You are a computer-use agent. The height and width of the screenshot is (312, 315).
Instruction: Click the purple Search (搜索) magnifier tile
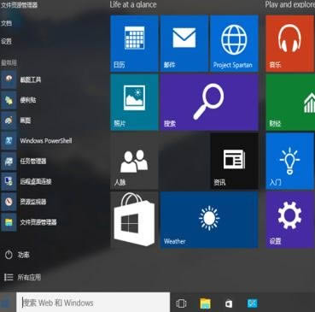[x=209, y=102]
